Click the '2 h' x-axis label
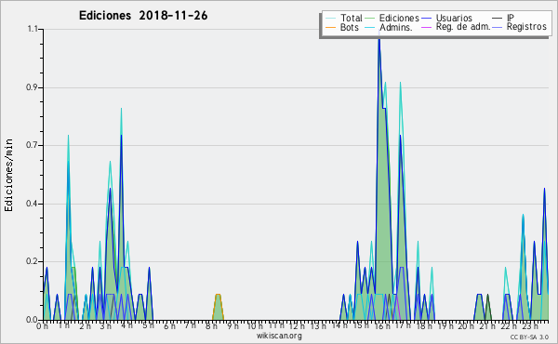 (85, 325)
